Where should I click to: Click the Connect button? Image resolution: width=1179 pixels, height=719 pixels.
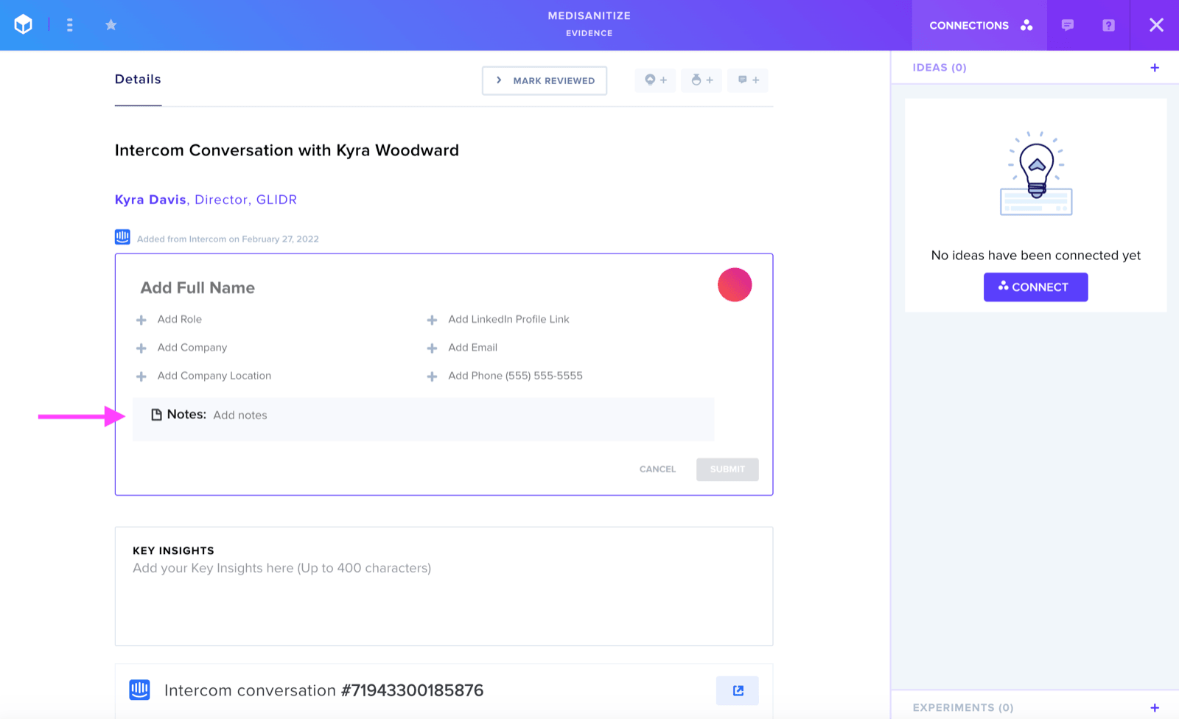pos(1035,287)
